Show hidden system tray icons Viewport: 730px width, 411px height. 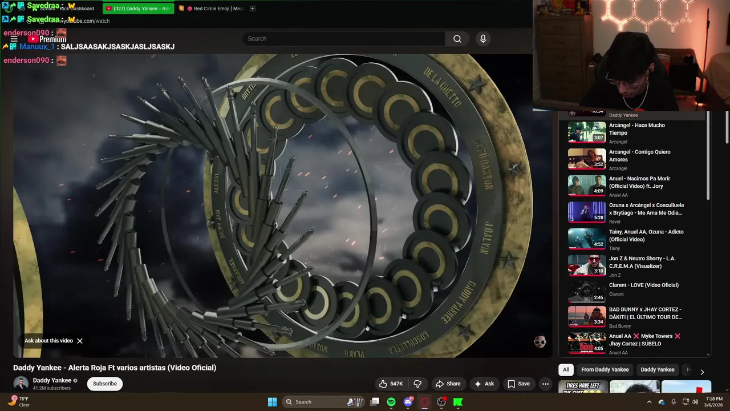pyautogui.click(x=649, y=402)
